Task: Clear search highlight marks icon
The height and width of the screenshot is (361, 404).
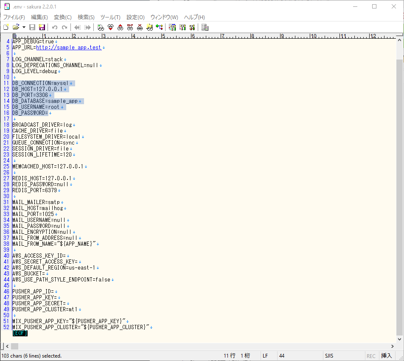Action: coord(140,27)
